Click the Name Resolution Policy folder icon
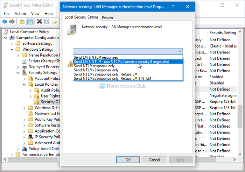245x172 pixels. [x=24, y=55]
